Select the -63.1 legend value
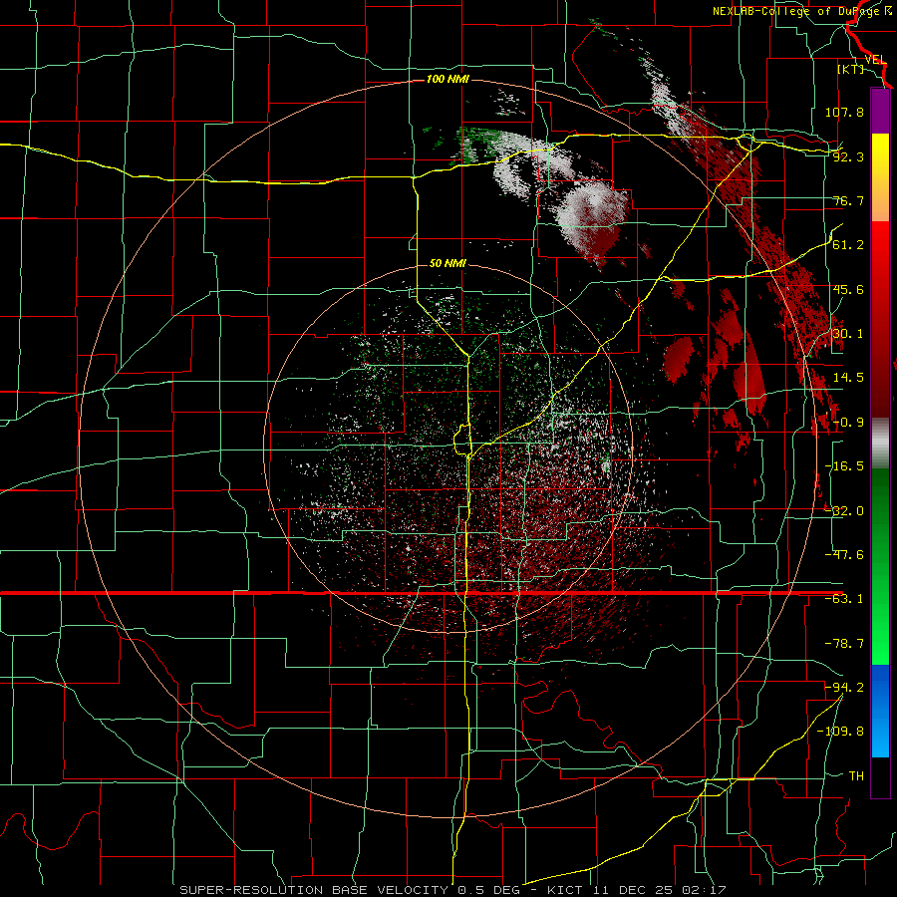897x897 pixels. [844, 599]
